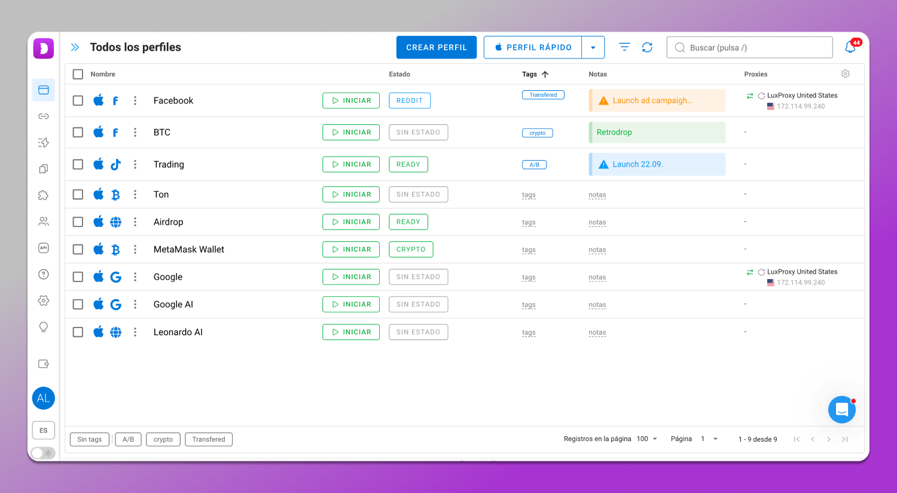Click the refresh profiles icon

647,47
